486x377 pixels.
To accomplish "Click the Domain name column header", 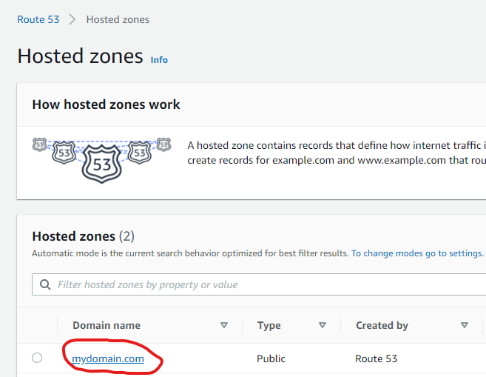I will (x=107, y=325).
